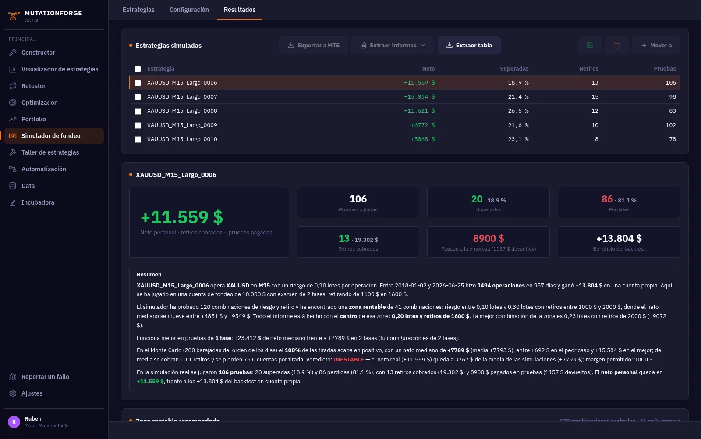
Task: Click Ruben's user avatar
Action: pos(14,422)
